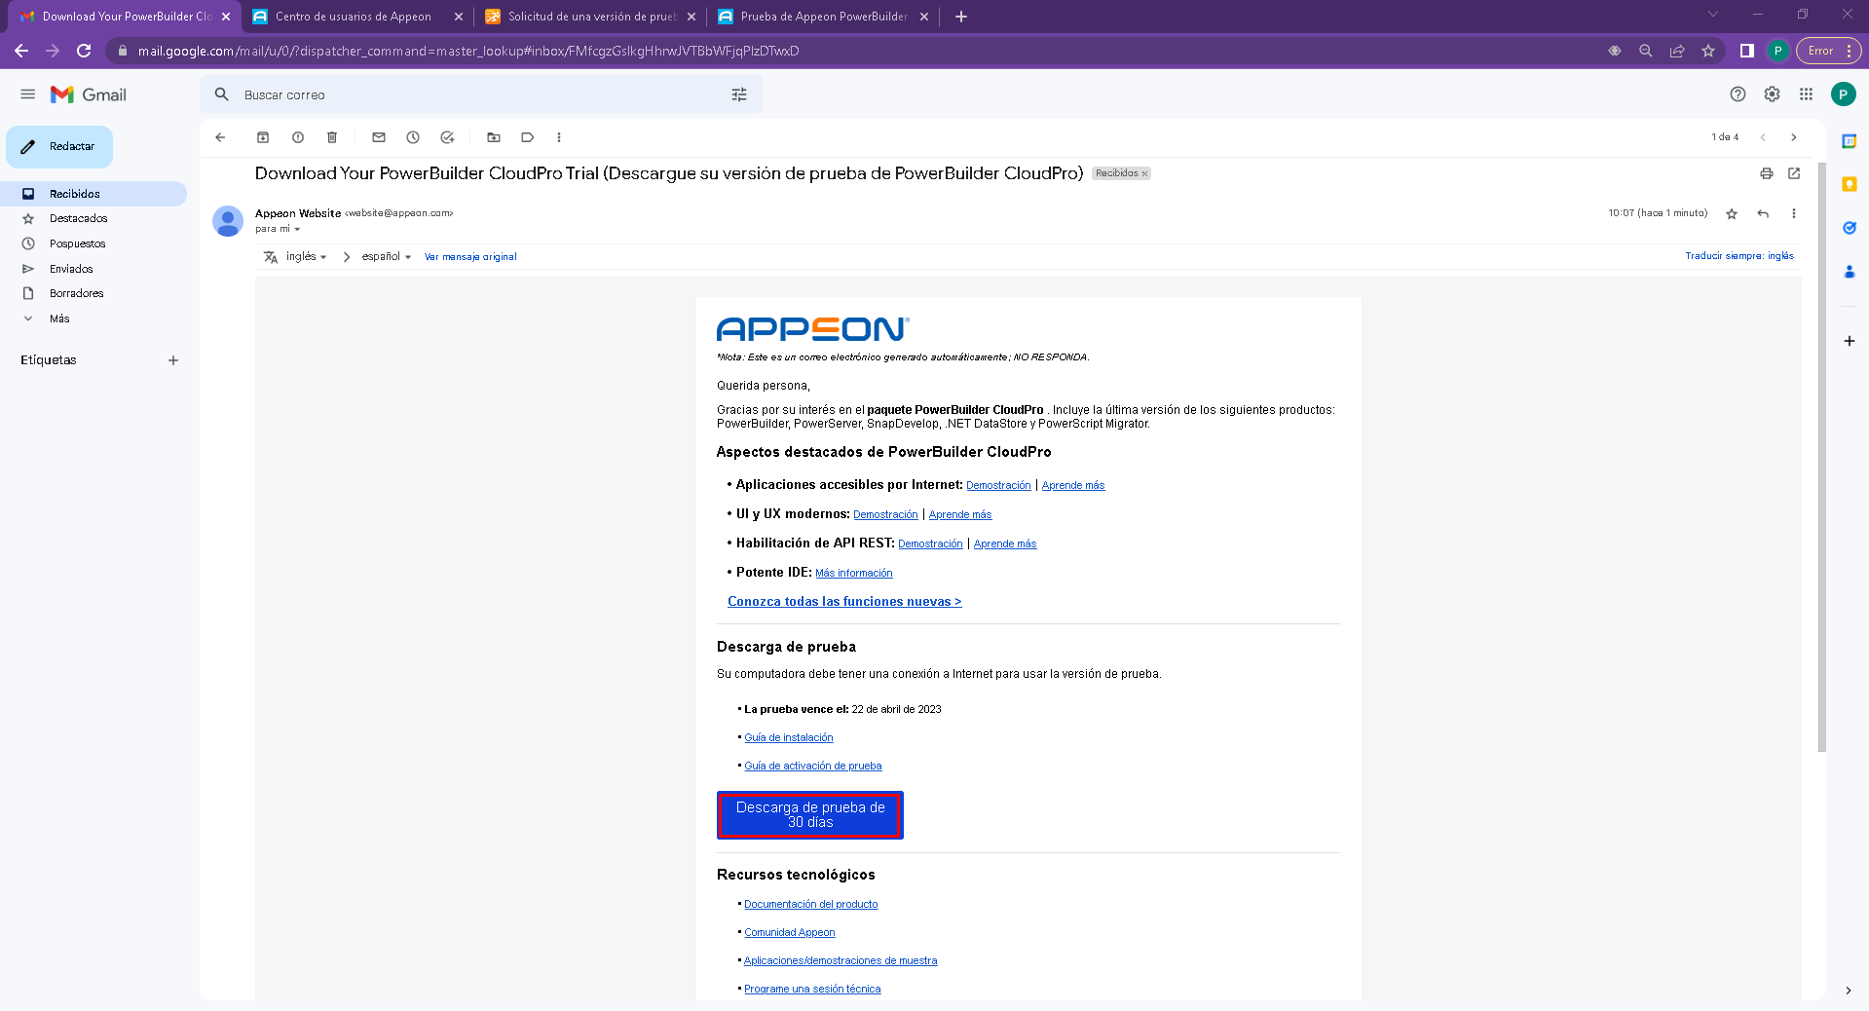The image size is (1869, 1011).
Task: Archive the open email
Action: [263, 137]
